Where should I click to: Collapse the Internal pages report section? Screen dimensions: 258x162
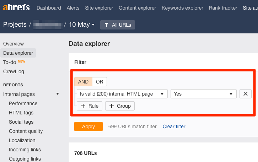[x=58, y=94]
